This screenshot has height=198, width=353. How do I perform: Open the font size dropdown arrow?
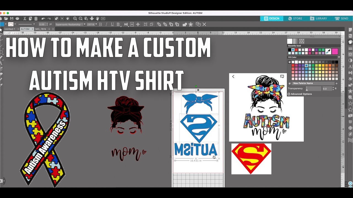tap(96, 24)
